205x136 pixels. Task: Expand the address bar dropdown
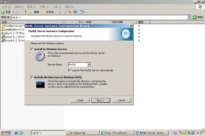click(189, 17)
